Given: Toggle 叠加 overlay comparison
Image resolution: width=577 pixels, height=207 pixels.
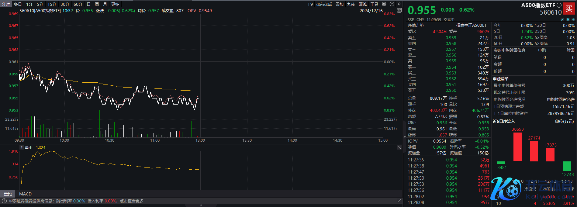Looking at the screenshot, I should pyautogui.click(x=340, y=4).
